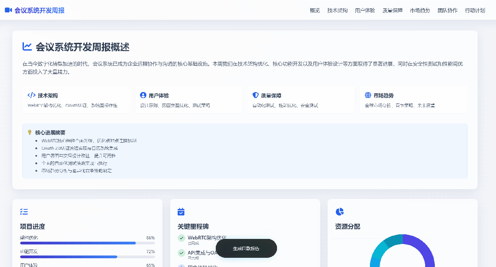Click the checklist icon above 项目进度

point(24,212)
